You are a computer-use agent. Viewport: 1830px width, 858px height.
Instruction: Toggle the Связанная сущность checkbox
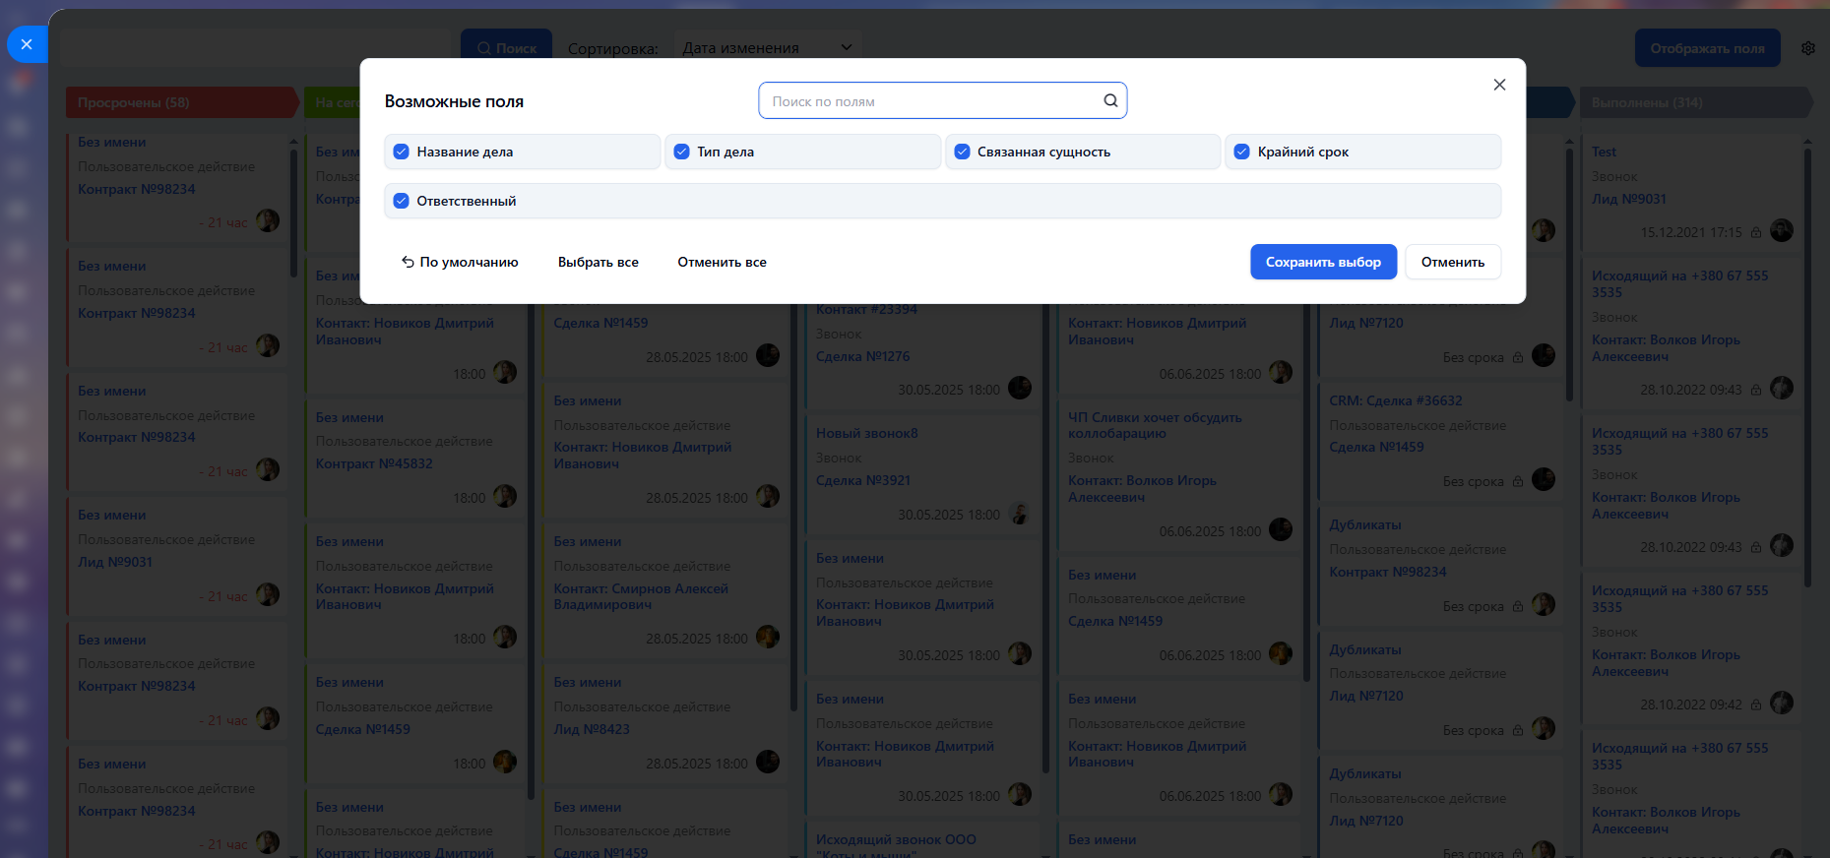coord(962,152)
